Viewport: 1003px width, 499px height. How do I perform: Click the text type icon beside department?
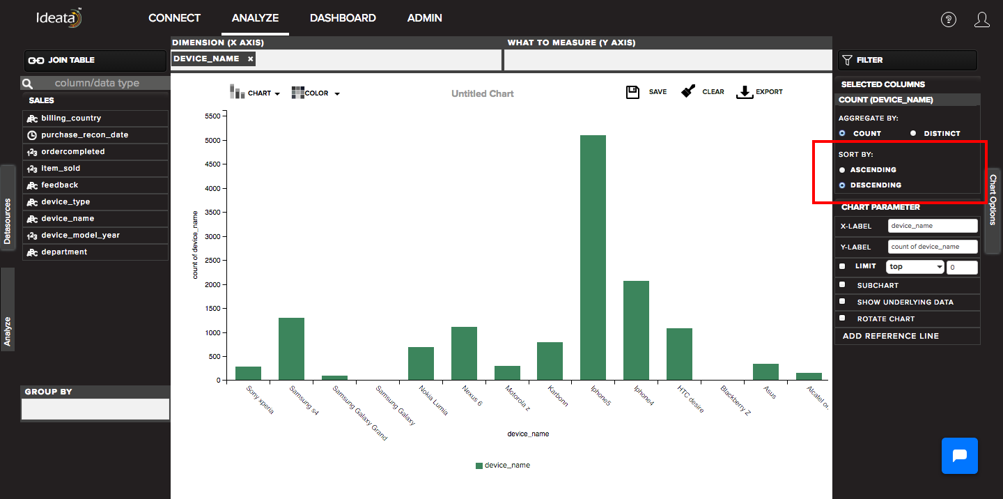click(x=32, y=252)
